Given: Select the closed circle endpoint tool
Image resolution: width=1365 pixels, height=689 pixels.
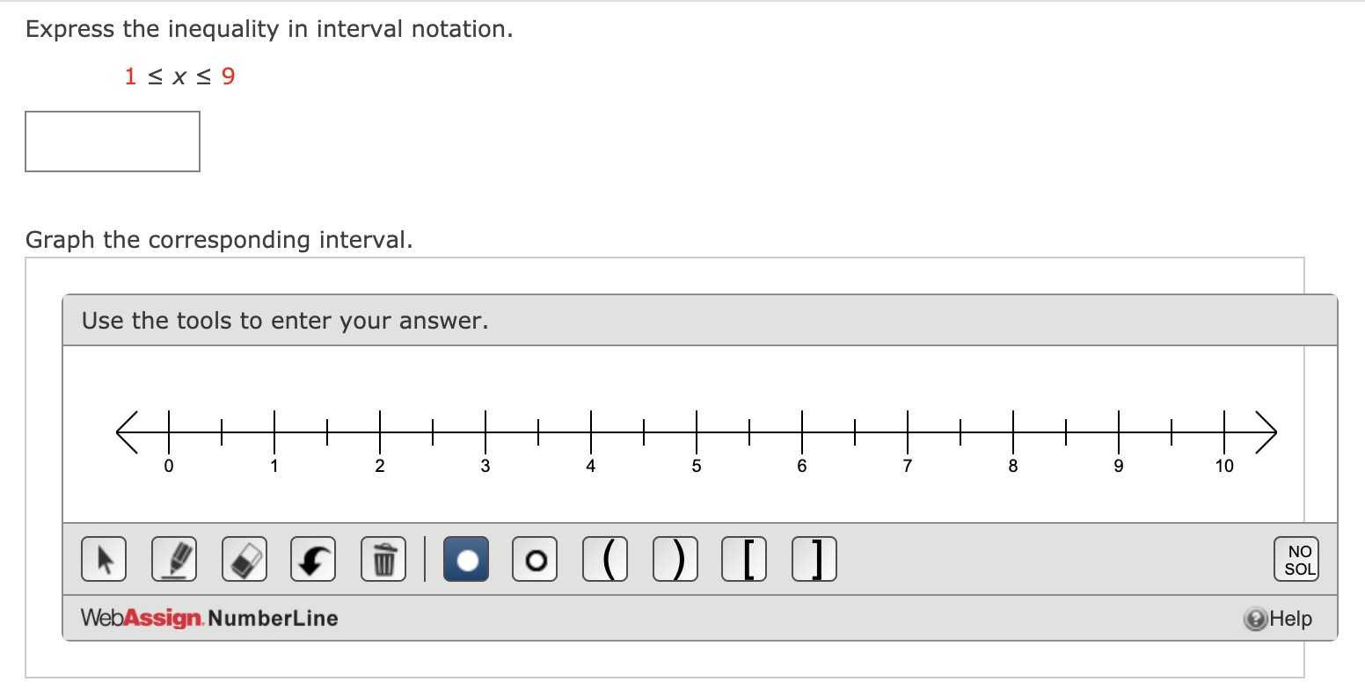Looking at the screenshot, I should [x=466, y=558].
